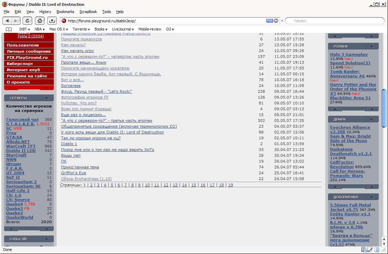388x254 pixels.
Task: Go to forum page 2
Action: pos(91,185)
